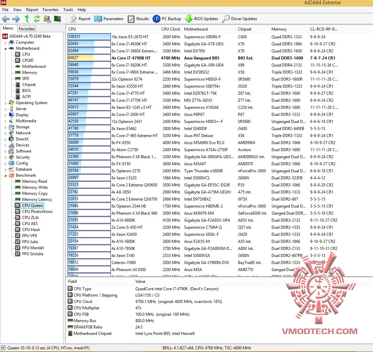Select the root AIDA64 v4.70.3248 Beta node

click(27, 36)
